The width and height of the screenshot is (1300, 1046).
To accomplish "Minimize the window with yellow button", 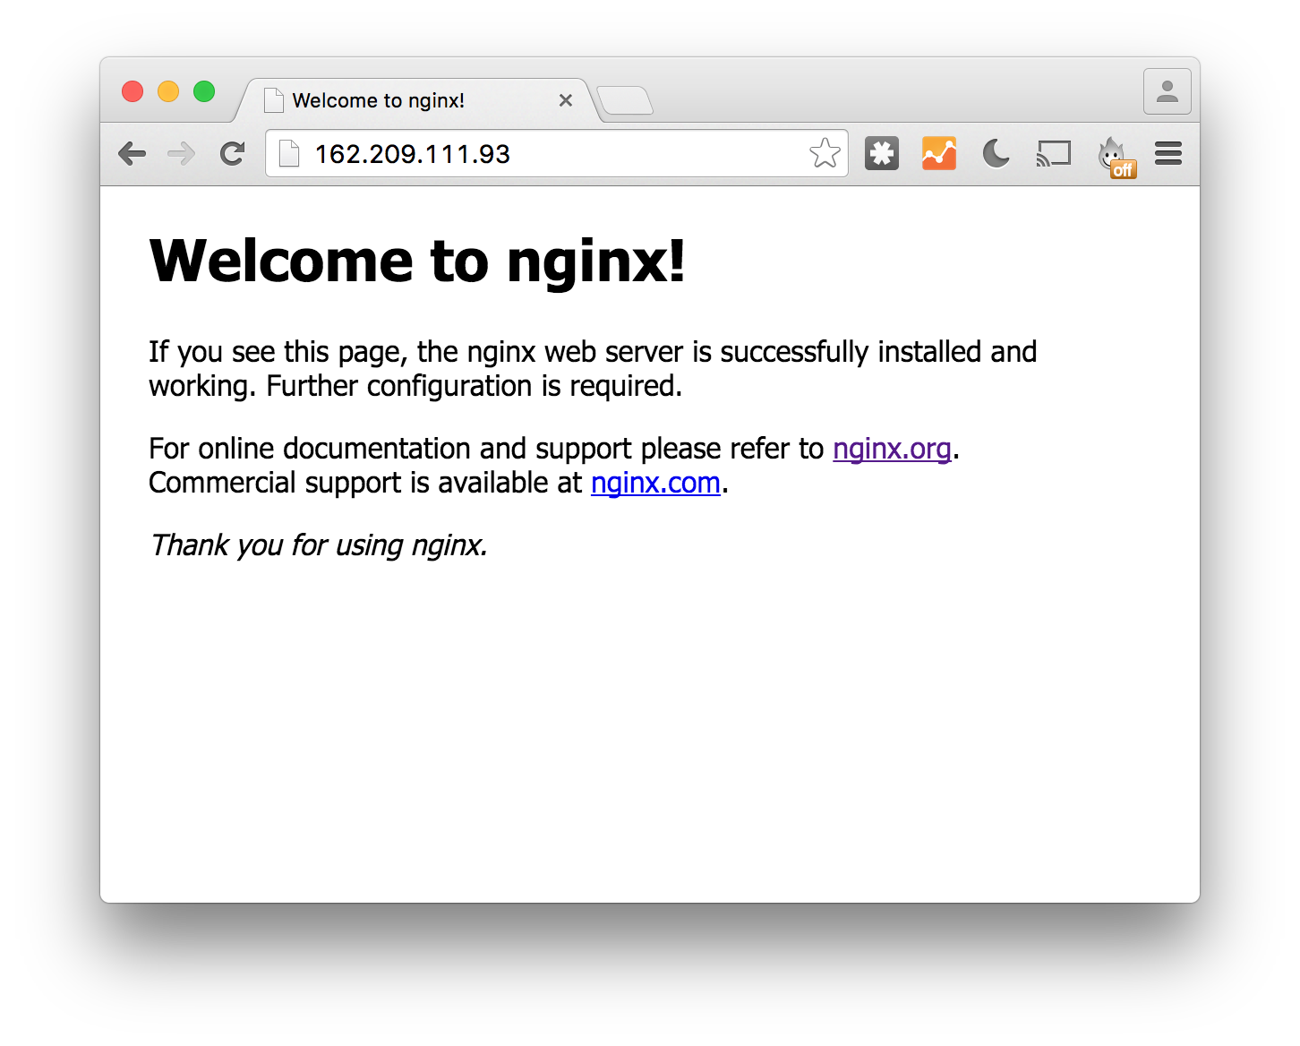I will 168,91.
